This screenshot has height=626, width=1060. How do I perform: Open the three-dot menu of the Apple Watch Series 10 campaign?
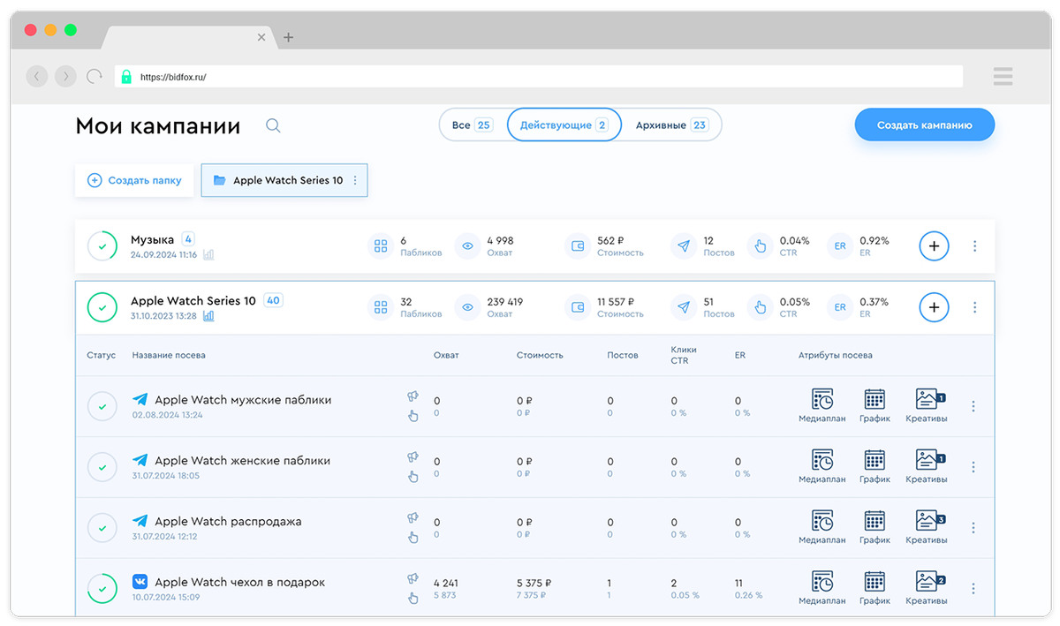(975, 307)
